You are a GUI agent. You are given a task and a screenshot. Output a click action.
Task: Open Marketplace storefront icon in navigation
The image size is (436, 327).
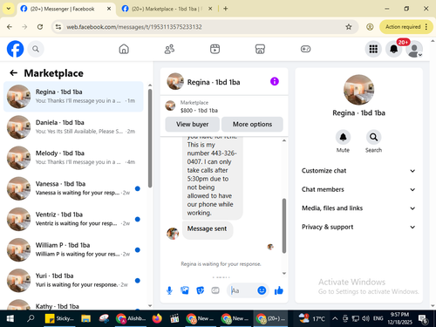pyautogui.click(x=260, y=49)
